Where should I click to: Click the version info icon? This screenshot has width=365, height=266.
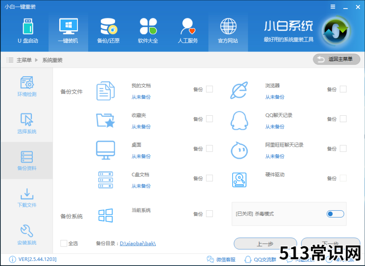pyautogui.click(x=12, y=259)
